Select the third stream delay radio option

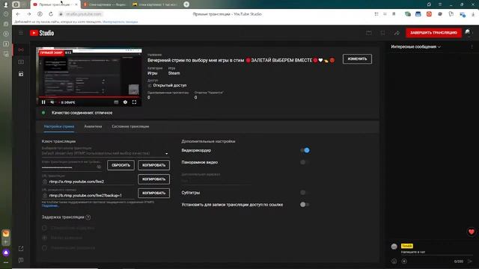45,247
